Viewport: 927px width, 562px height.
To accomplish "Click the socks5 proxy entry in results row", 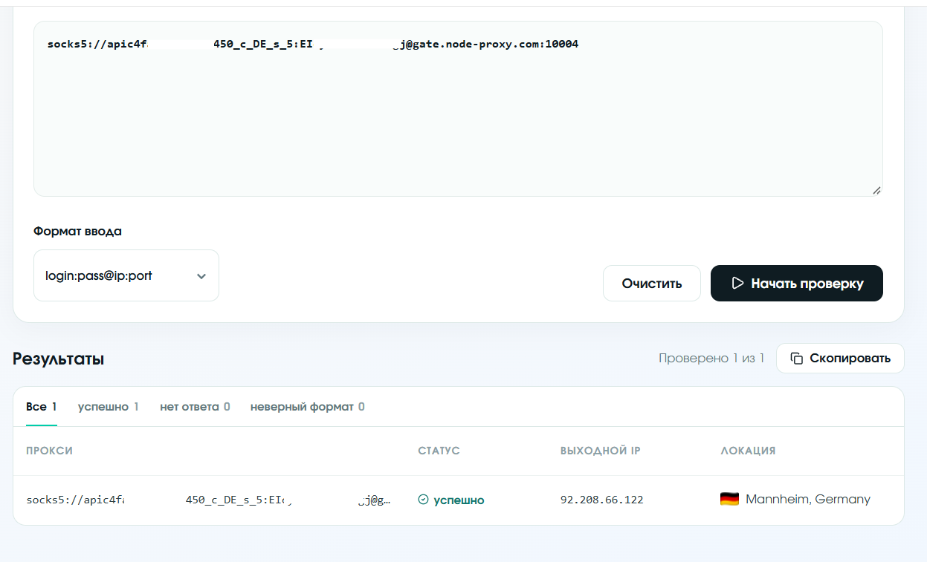I will point(209,500).
